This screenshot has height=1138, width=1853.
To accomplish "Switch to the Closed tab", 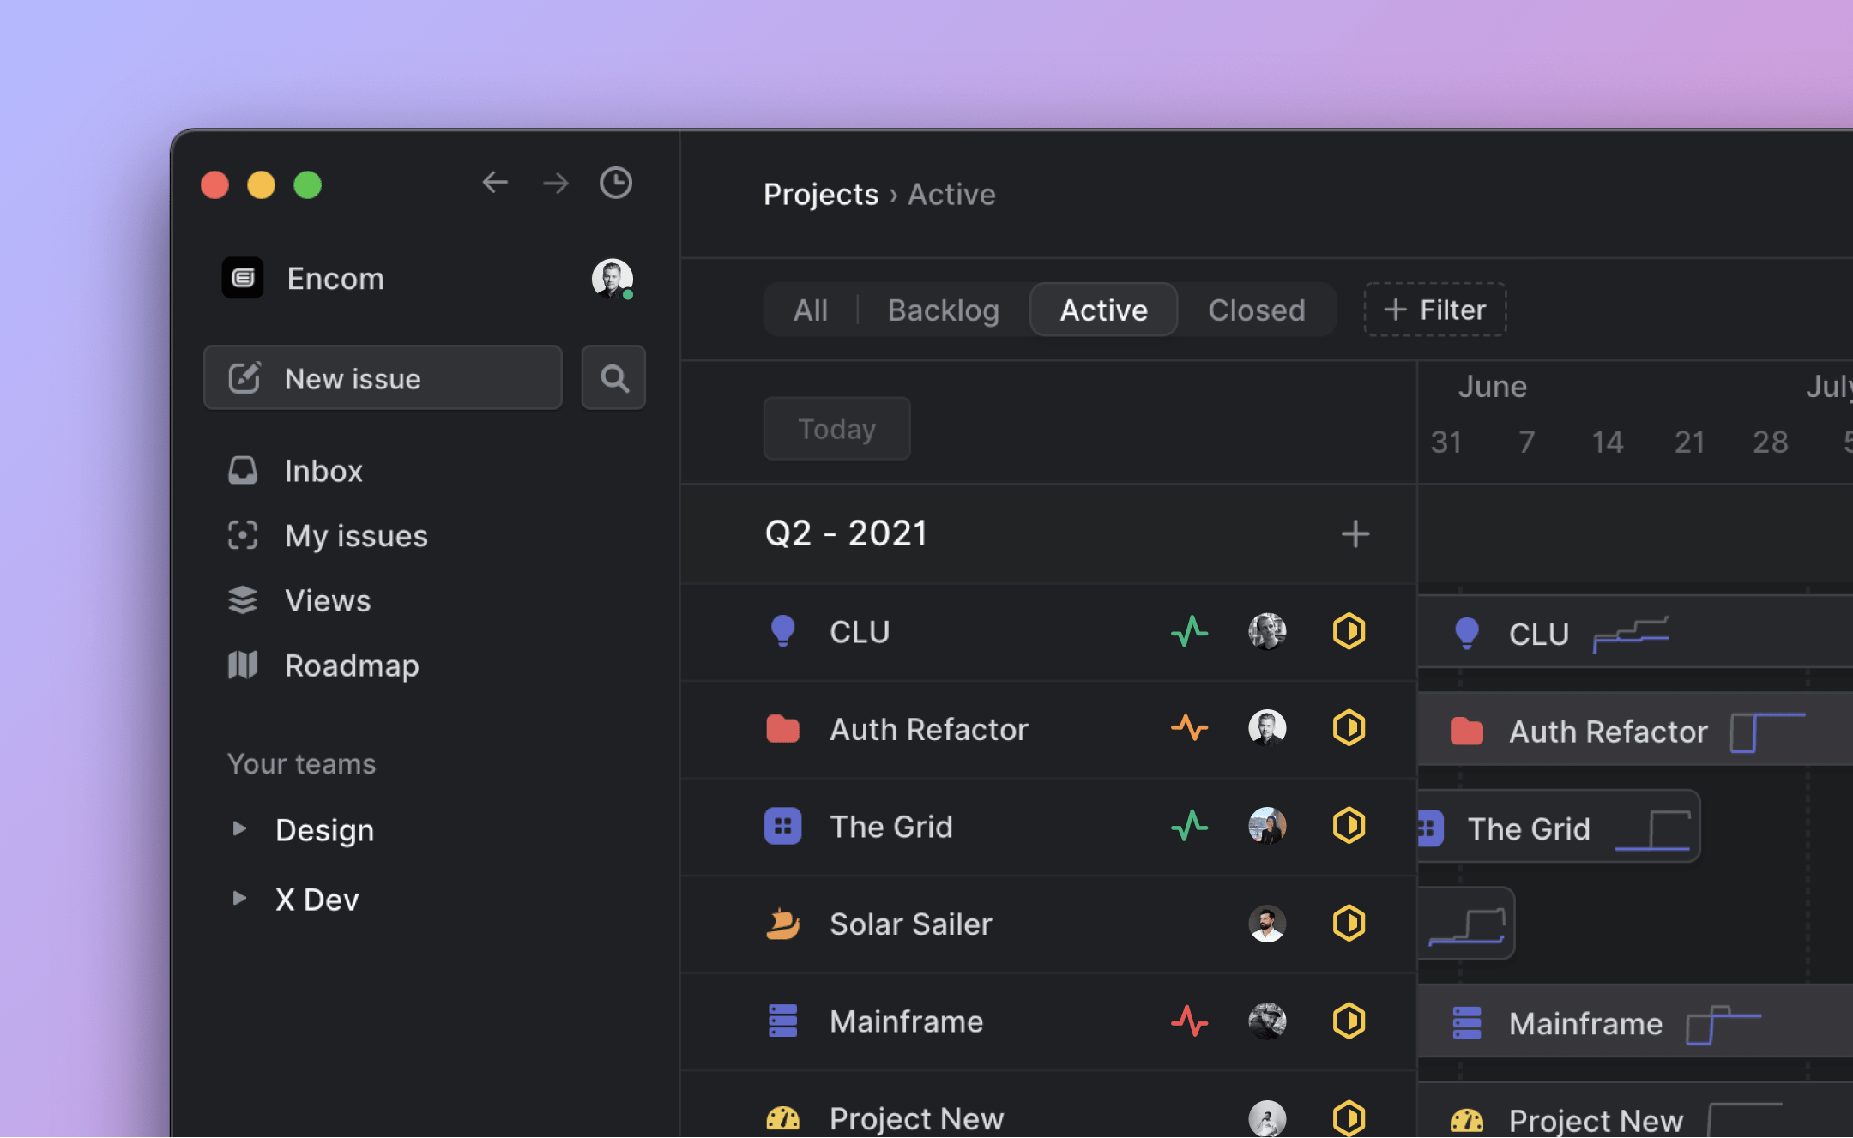I will point(1256,310).
